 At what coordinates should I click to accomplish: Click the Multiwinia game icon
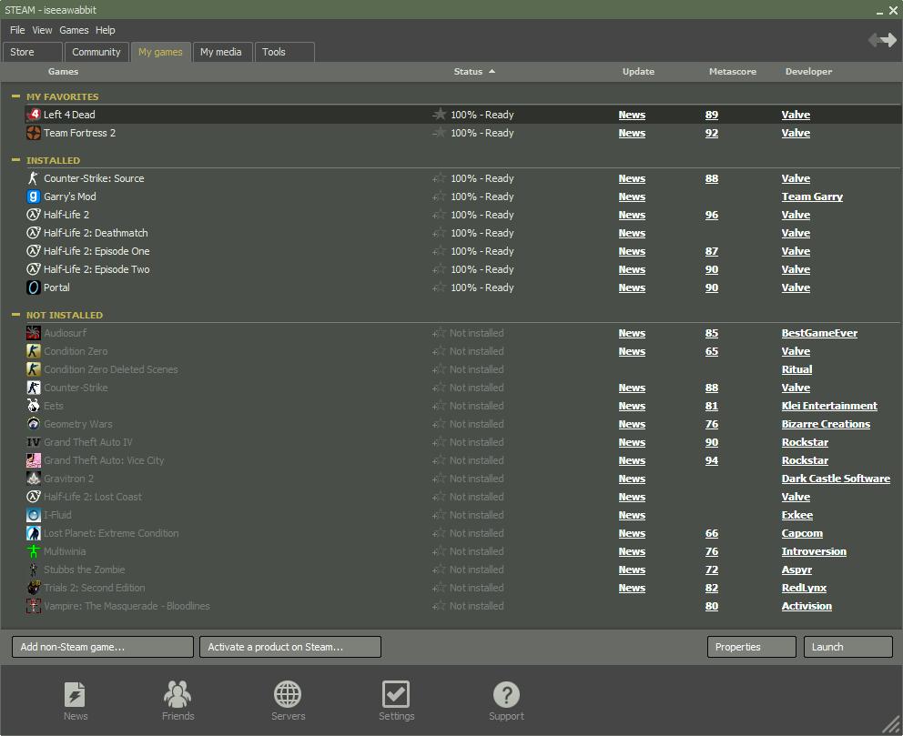(x=34, y=551)
